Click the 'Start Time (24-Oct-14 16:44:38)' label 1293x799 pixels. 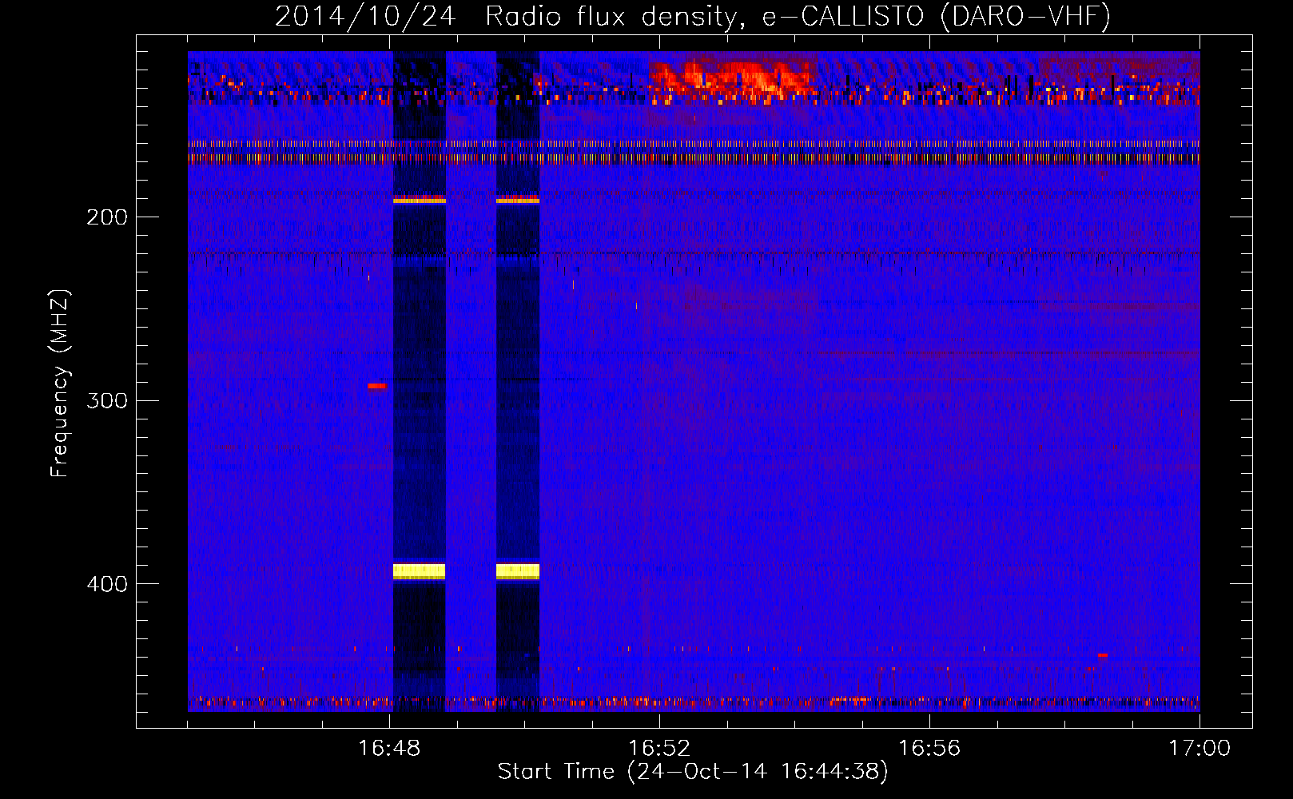click(693, 772)
